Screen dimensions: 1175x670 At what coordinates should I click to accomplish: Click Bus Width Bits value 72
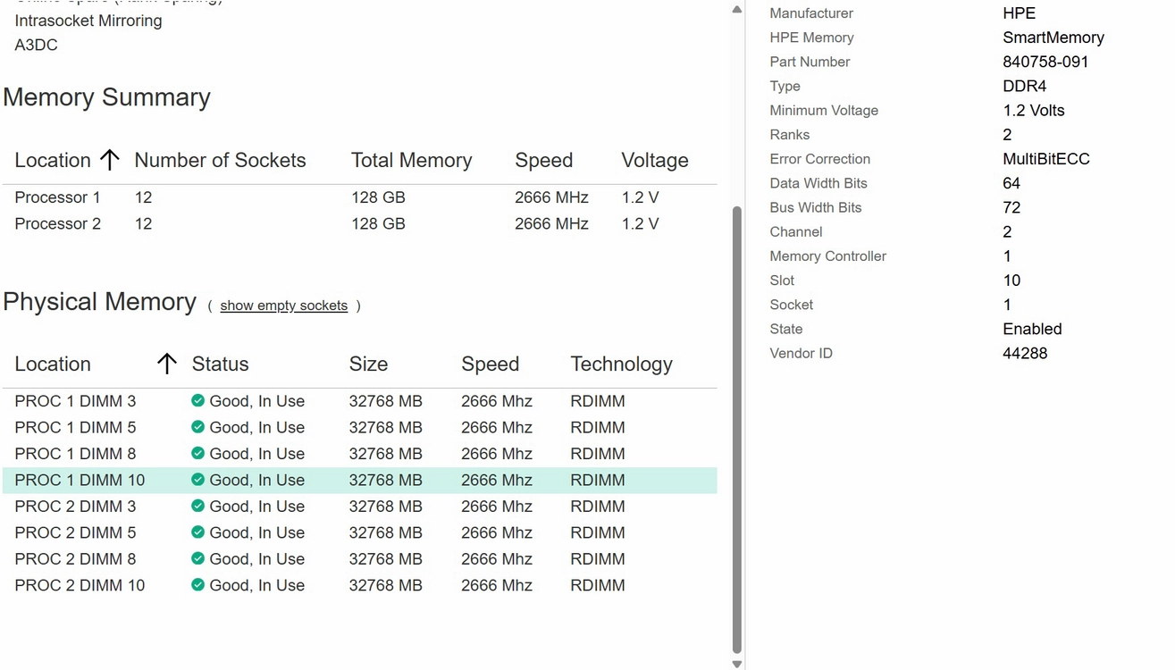(x=1011, y=207)
